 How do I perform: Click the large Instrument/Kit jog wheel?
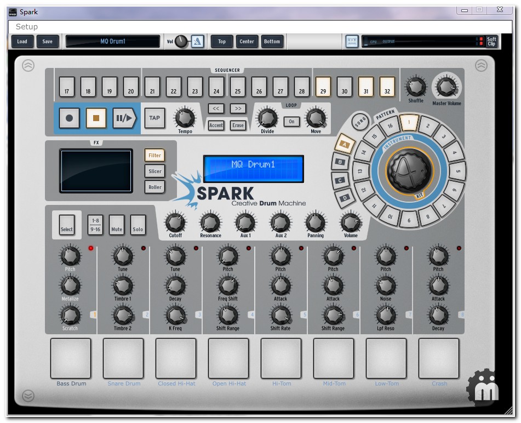pyautogui.click(x=409, y=171)
